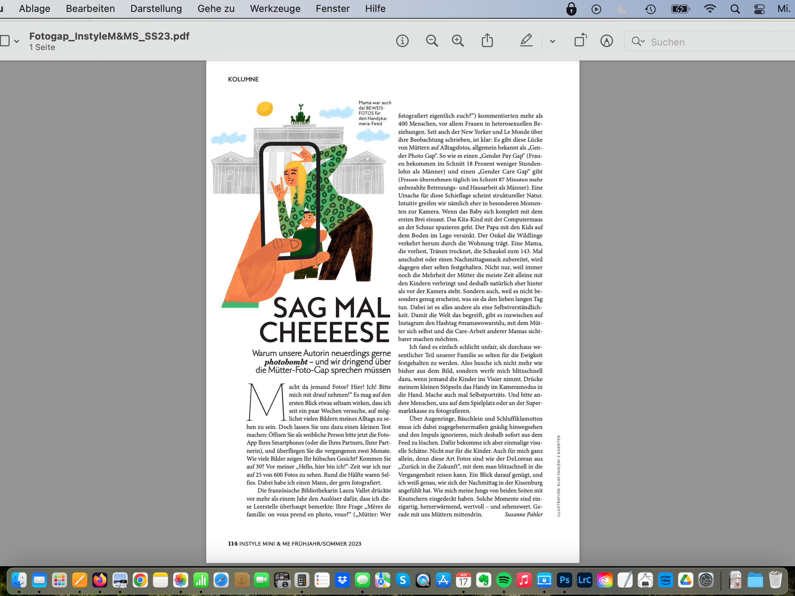Show the markup toolbar icon
Viewport: 795px width, 596px height.
coord(607,41)
